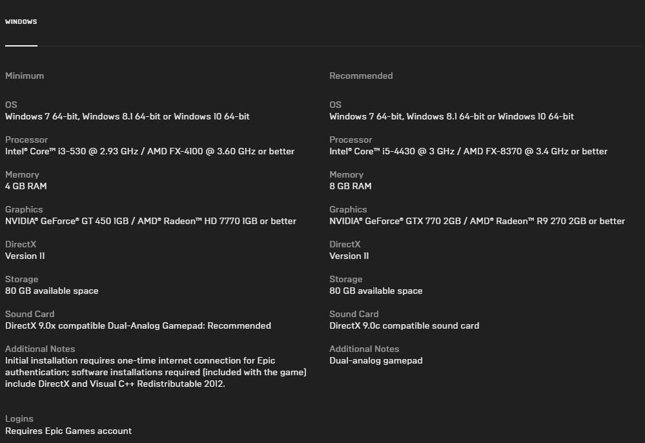Click the Intel Core i5-4430 processor text

[x=468, y=151]
